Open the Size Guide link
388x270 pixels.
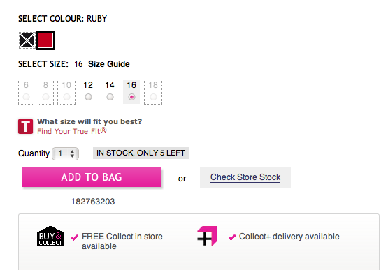109,64
